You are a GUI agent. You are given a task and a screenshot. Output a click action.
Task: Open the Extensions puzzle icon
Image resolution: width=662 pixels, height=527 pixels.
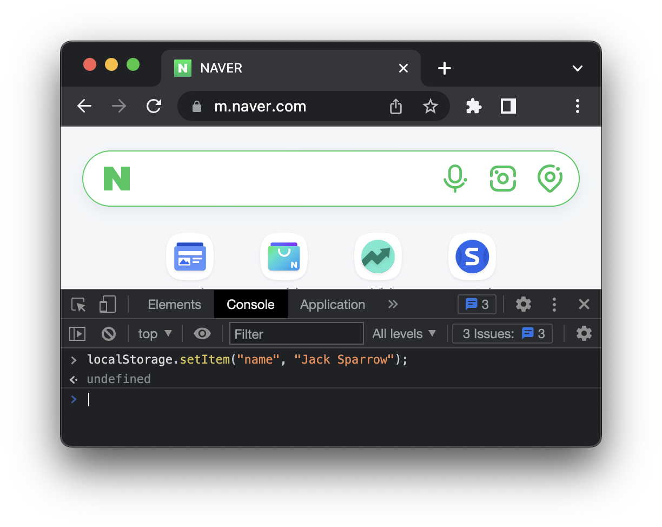[474, 106]
